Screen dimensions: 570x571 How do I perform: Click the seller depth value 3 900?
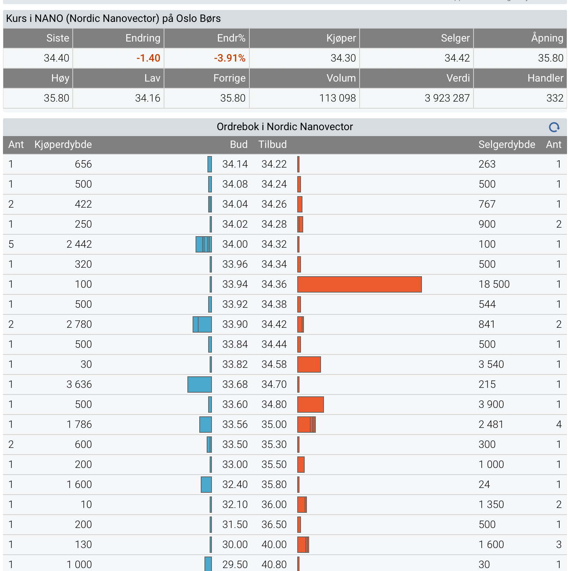491,405
